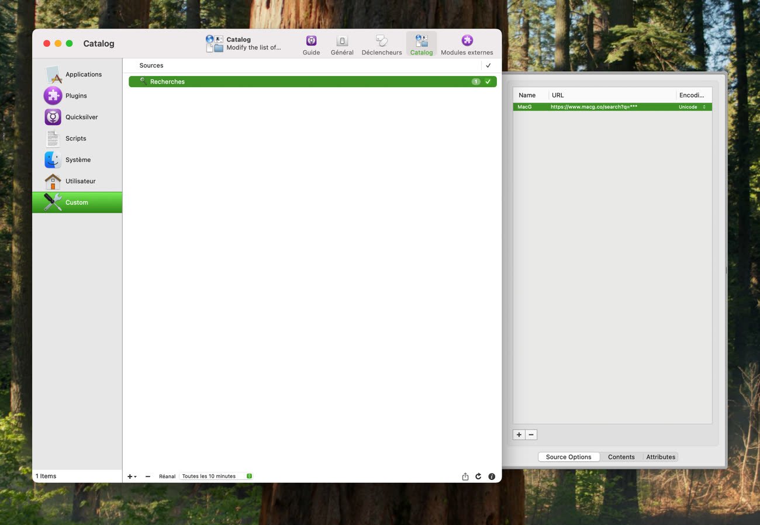Image resolution: width=760 pixels, height=525 pixels.
Task: Toggle the info drawer icon
Action: [492, 476]
